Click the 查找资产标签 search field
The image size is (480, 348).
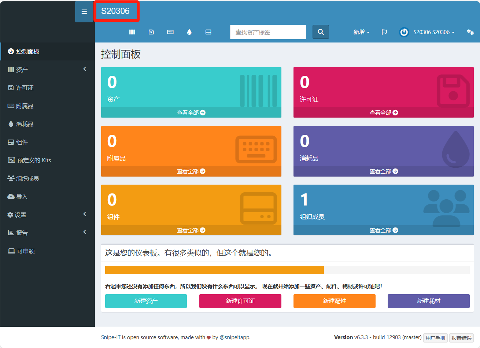[268, 32]
